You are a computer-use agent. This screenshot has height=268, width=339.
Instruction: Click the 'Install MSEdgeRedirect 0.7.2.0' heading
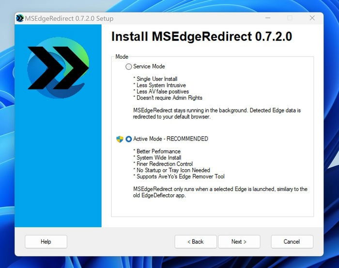[x=201, y=36]
